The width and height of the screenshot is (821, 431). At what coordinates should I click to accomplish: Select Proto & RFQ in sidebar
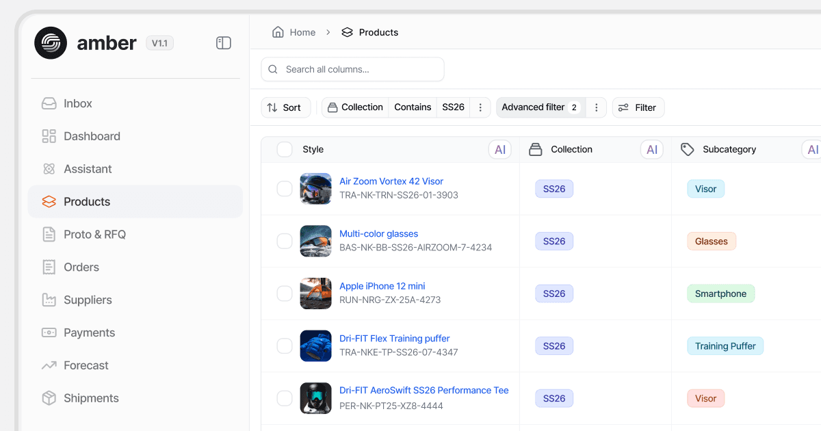[135, 235]
